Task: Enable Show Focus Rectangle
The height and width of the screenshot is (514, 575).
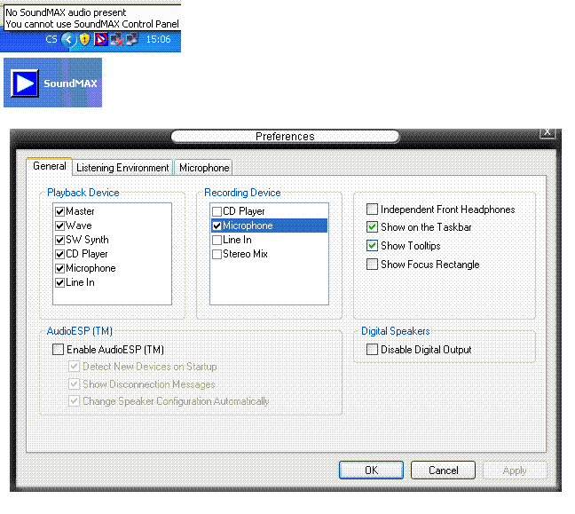Action: 372,265
